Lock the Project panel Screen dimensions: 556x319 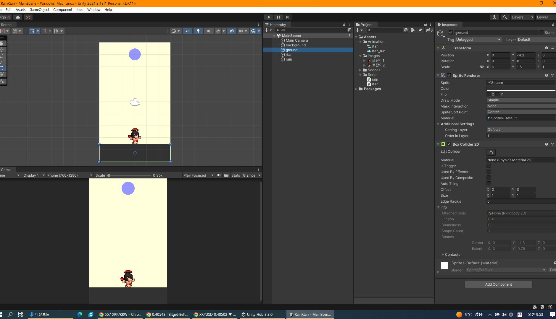point(426,25)
